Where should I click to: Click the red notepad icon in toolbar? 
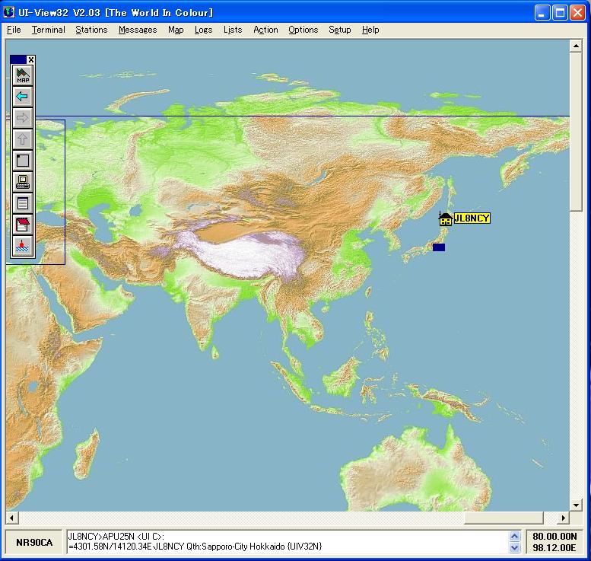coord(23,225)
